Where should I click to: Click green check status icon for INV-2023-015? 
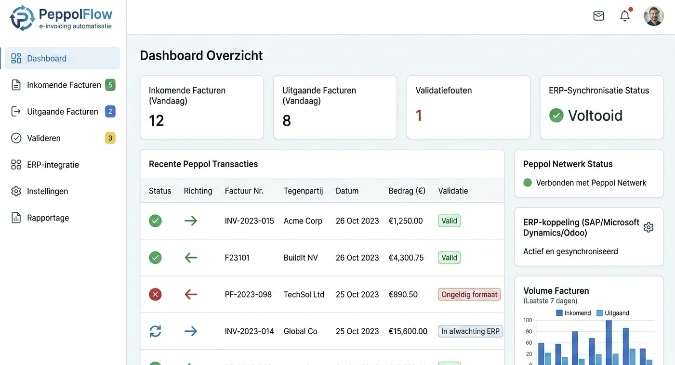[x=155, y=221]
